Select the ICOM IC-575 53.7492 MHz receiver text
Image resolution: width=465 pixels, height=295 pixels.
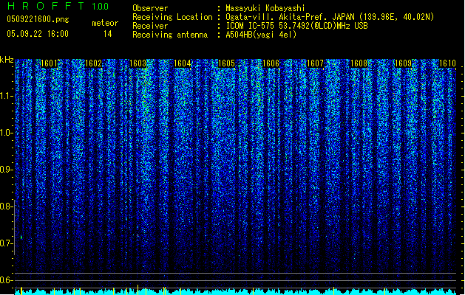[x=296, y=26]
